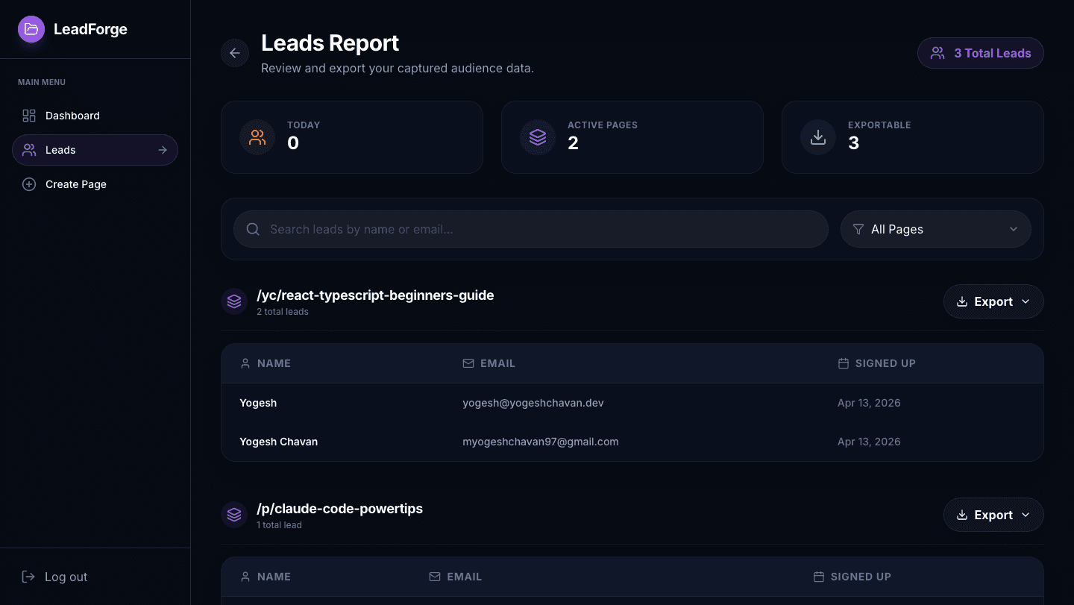Select Leads in the main menu
This screenshot has width=1074, height=605.
(x=95, y=150)
